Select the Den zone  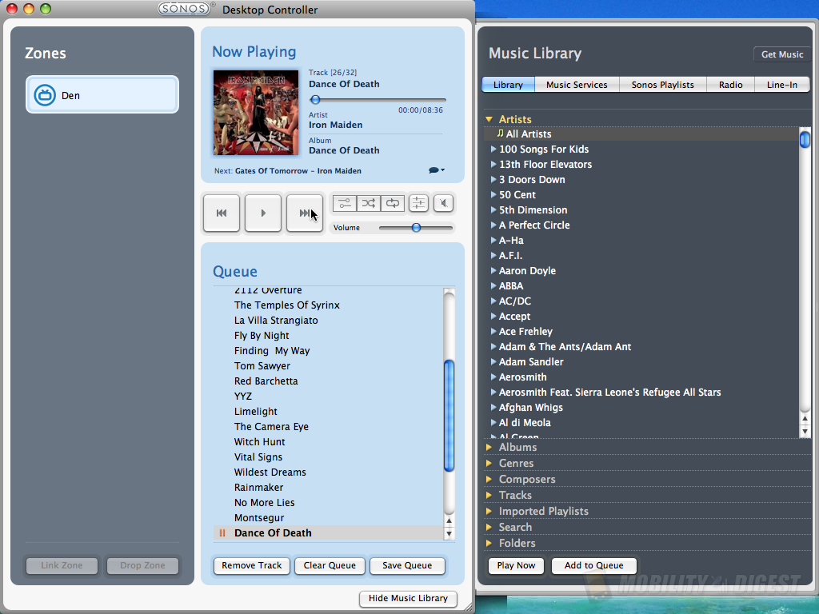pyautogui.click(x=102, y=95)
